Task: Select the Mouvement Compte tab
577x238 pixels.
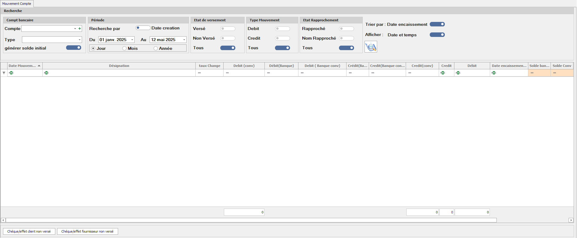Action: pos(17,4)
